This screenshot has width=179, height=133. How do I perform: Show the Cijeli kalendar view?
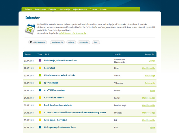click(x=38, y=42)
